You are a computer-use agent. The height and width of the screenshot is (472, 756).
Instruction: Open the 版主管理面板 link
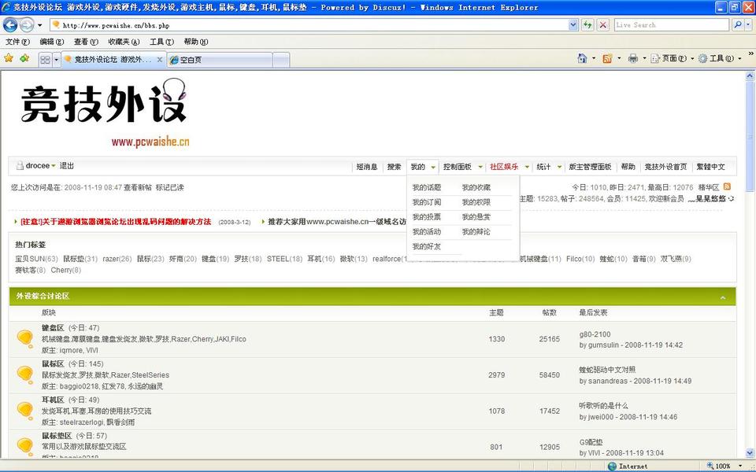coord(590,167)
